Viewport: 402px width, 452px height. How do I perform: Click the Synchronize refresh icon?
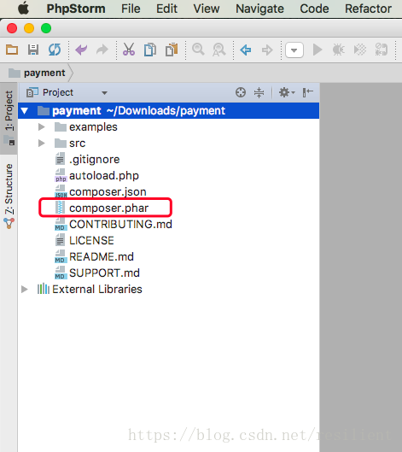pyautogui.click(x=55, y=50)
